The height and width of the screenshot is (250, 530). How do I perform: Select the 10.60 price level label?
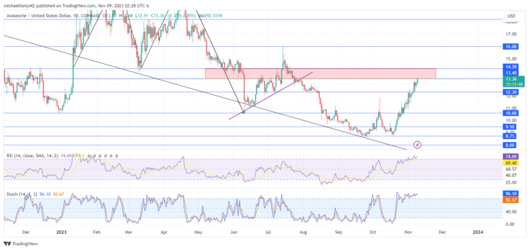(x=511, y=113)
